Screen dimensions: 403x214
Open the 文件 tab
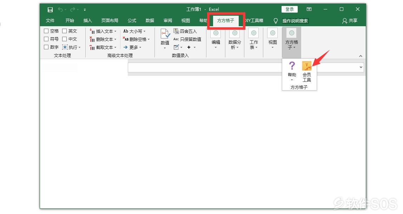tap(50, 21)
